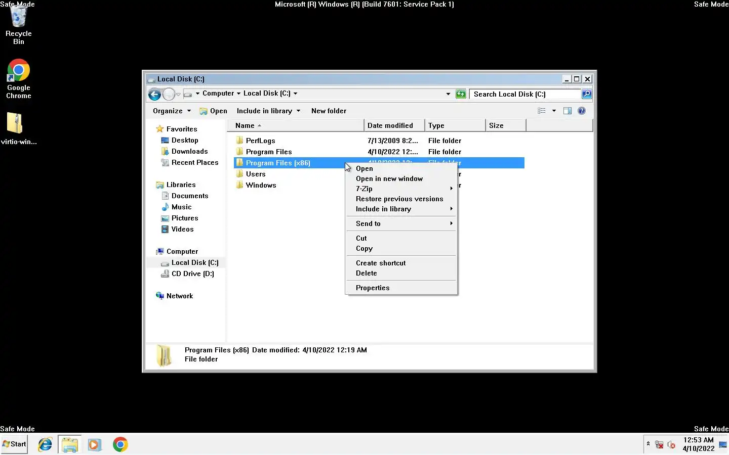Go back with the Back arrow button
This screenshot has width=729, height=455.
pyautogui.click(x=154, y=94)
